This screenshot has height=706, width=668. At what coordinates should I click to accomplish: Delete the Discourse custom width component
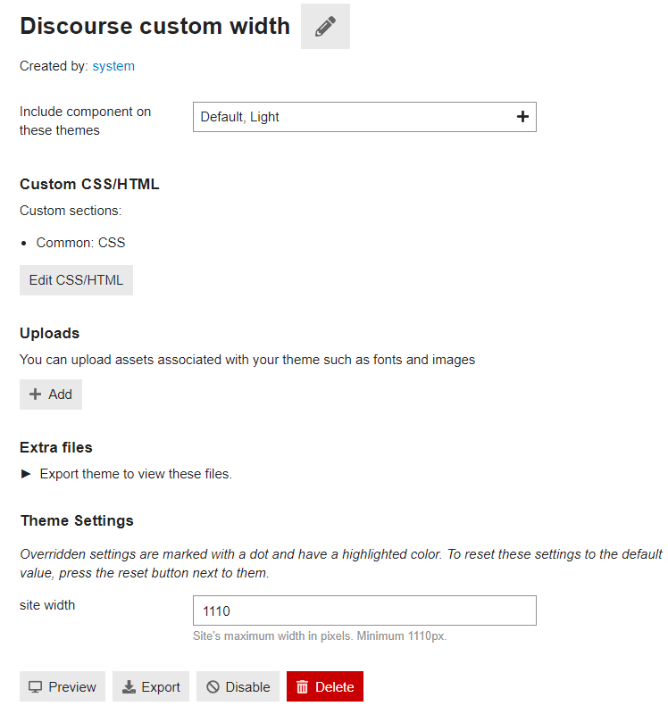325,686
